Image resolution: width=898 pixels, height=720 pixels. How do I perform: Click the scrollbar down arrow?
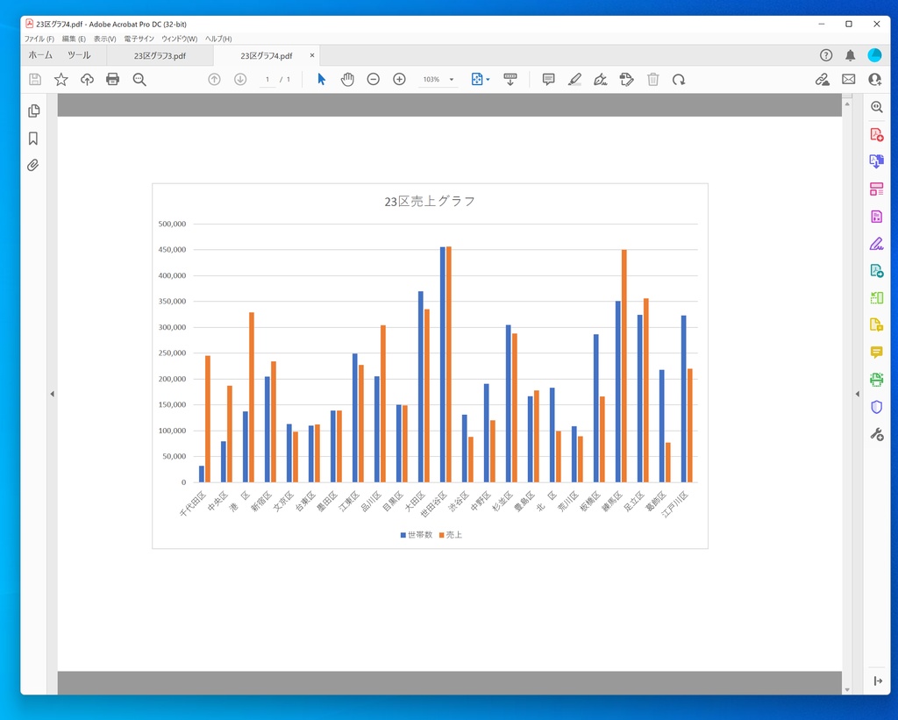click(847, 689)
